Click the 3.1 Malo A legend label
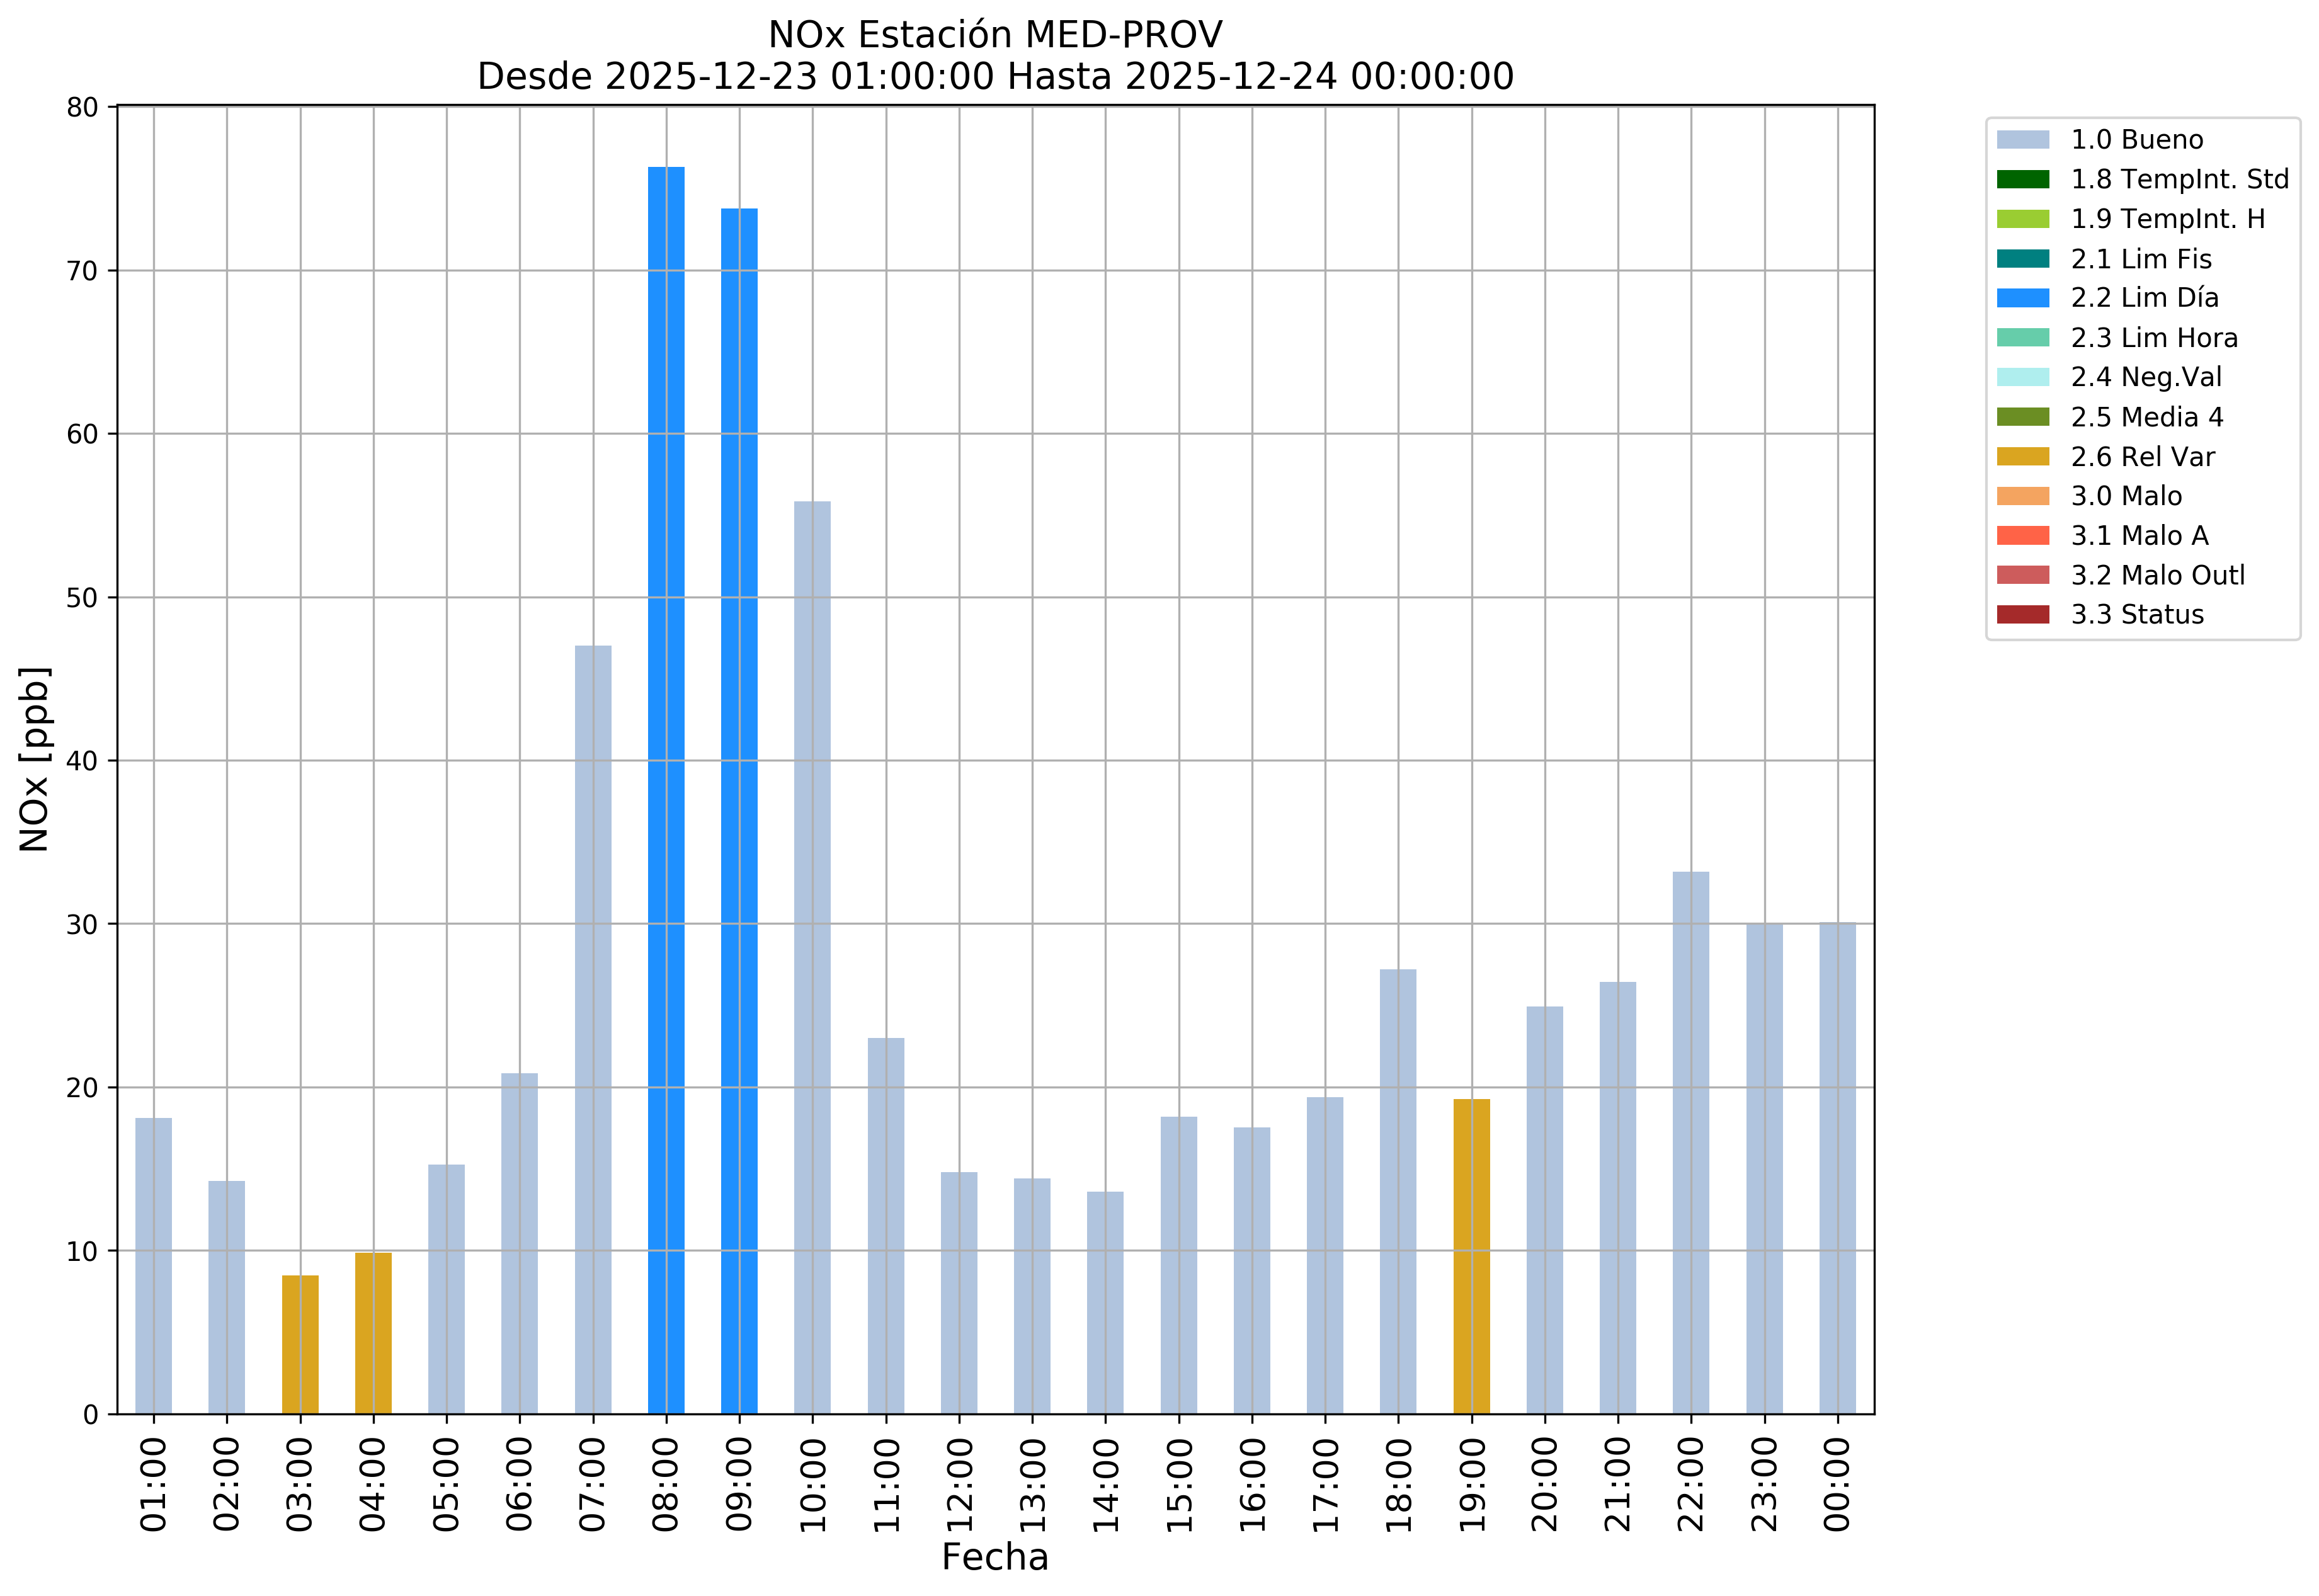The width and height of the screenshot is (2319, 1596). [x=2139, y=536]
